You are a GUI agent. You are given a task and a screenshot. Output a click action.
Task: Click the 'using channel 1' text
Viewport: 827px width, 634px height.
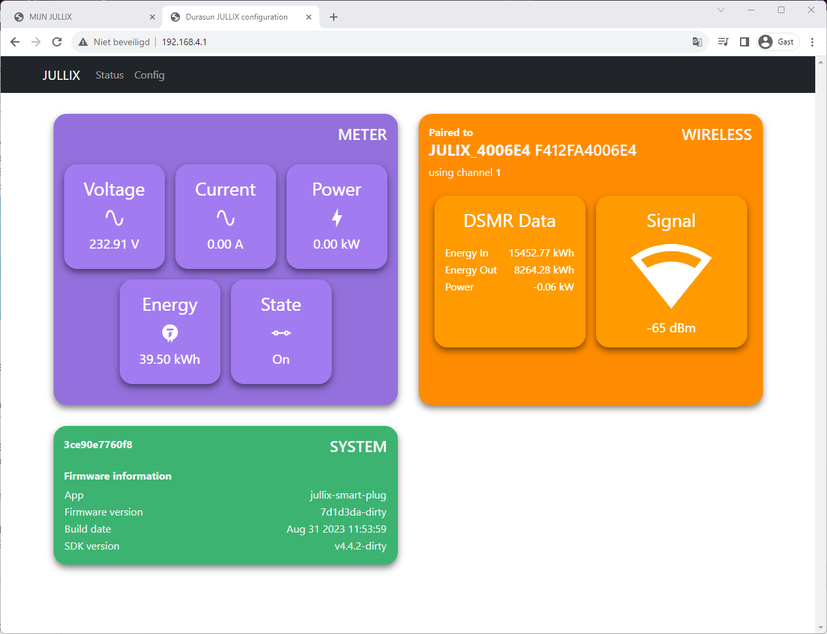(465, 173)
